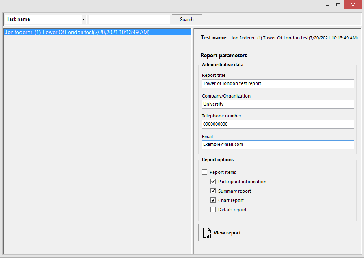Focus the search text input box

(130, 19)
